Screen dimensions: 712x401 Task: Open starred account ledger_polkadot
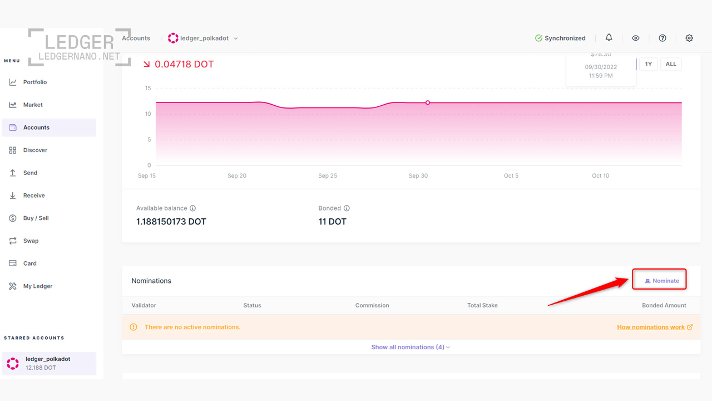(49, 364)
